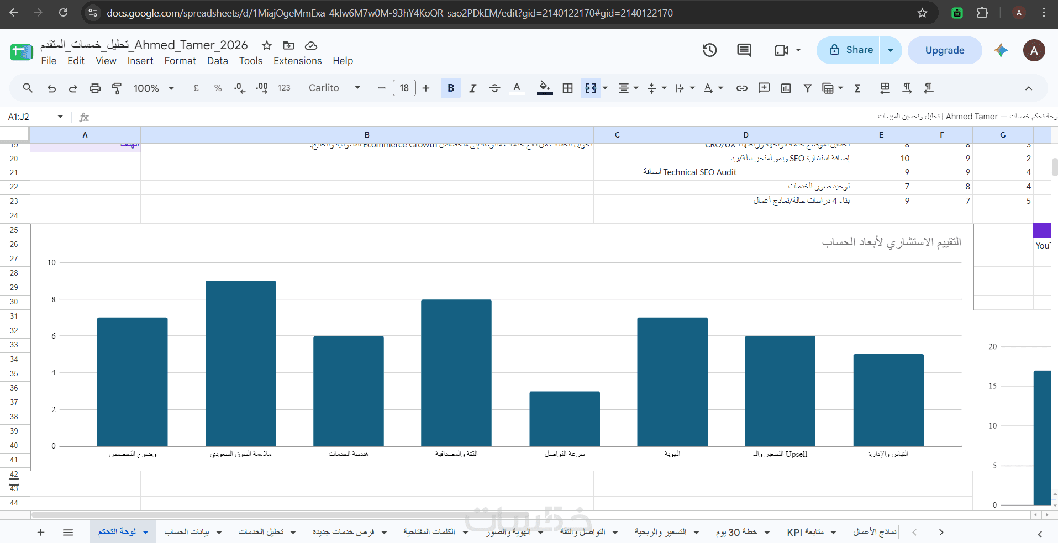Screen dimensions: 1058x543
Task: Open the borders tool
Action: [567, 88]
